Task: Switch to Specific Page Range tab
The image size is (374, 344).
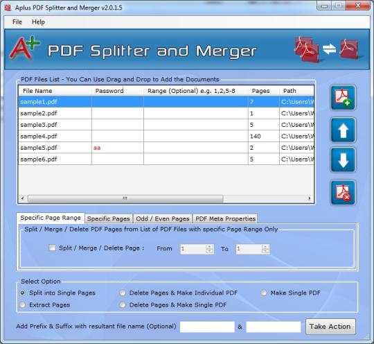Action: [51, 218]
